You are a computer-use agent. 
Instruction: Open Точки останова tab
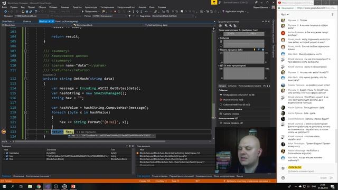tap(159, 176)
